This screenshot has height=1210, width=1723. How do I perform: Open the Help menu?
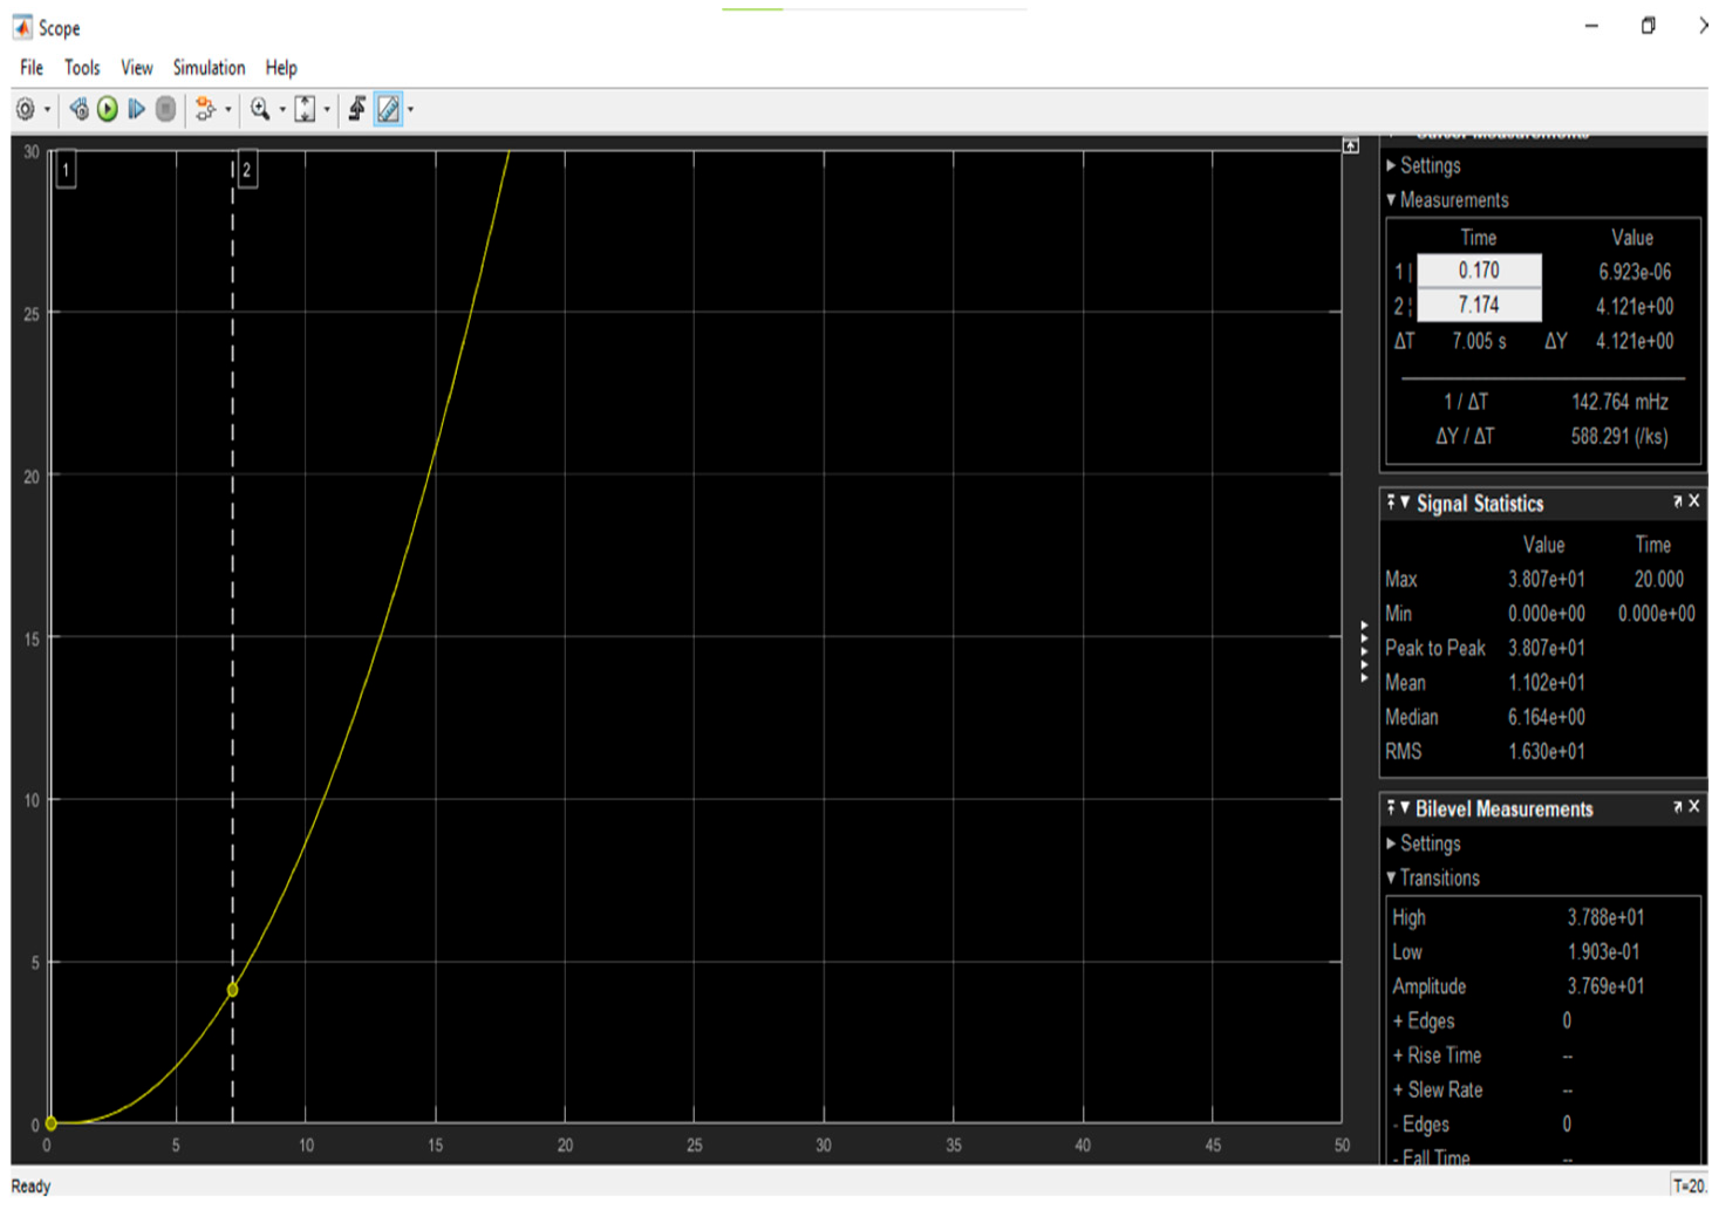281,67
